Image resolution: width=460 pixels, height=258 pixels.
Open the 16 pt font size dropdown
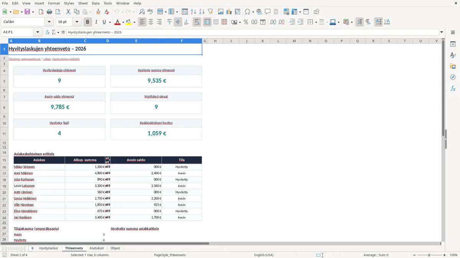click(77, 22)
